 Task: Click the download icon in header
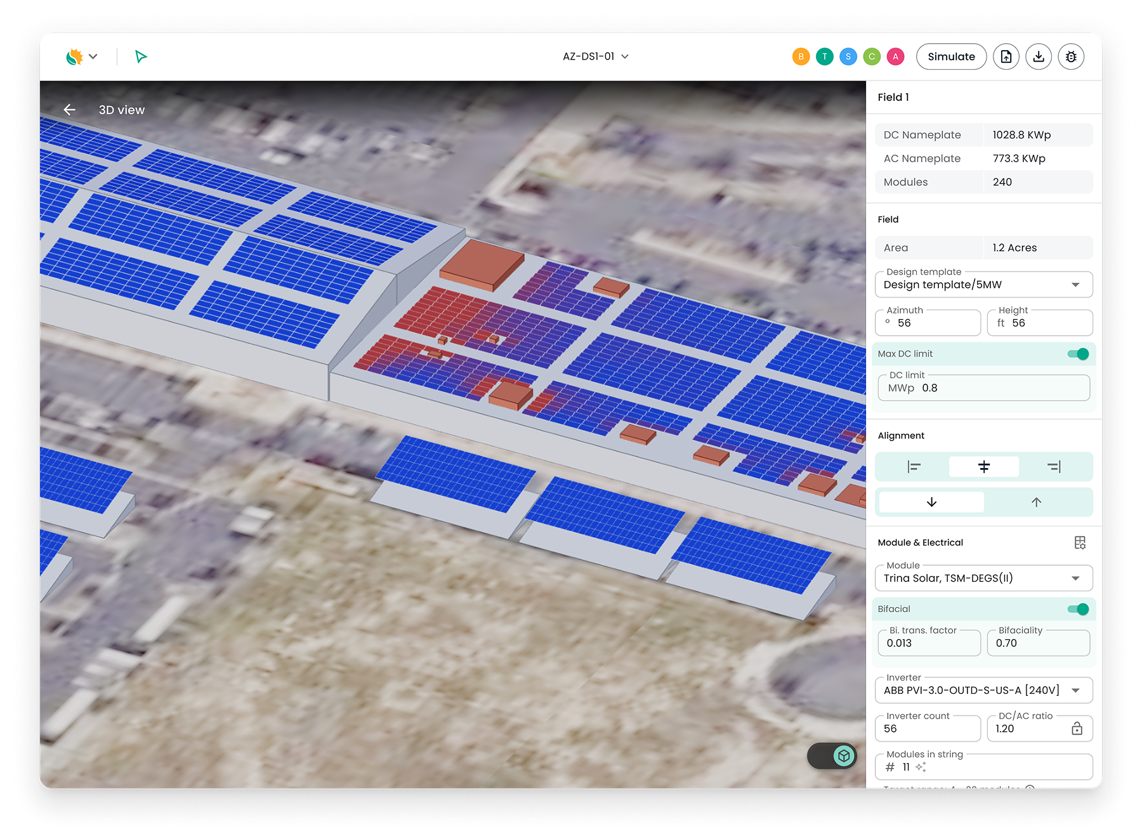[x=1039, y=56]
